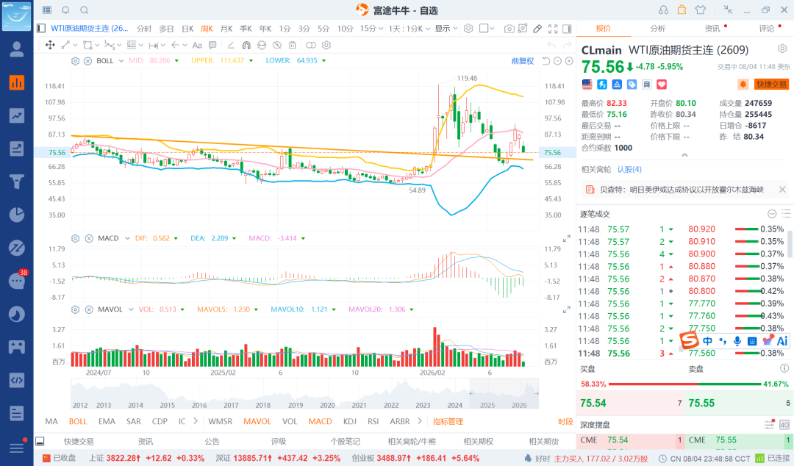Viewport: 794px width, 466px height.
Task: Open the 15分 interval dropdown
Action: 371,29
